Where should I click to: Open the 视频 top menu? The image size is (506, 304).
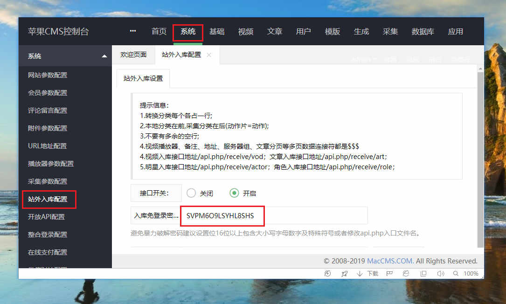246,32
